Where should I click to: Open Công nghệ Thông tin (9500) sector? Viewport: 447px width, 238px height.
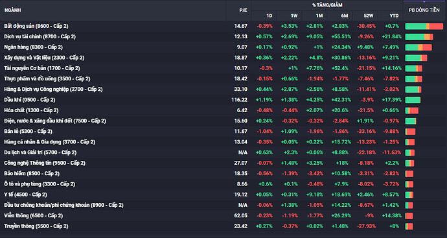coord(45,163)
